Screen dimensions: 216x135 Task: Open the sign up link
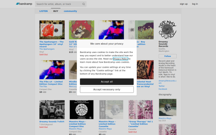coord(184,4)
